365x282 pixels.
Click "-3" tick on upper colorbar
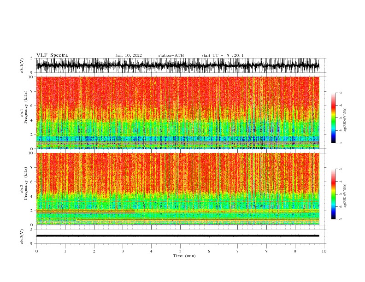click(x=340, y=93)
